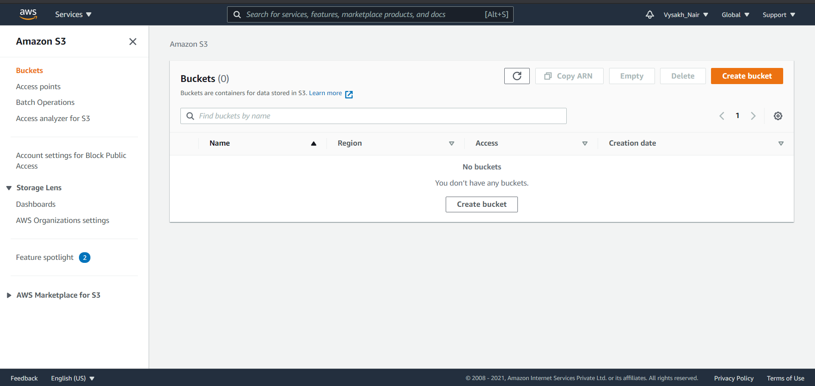Click the Access column header
This screenshot has height=386, width=815.
coord(486,144)
